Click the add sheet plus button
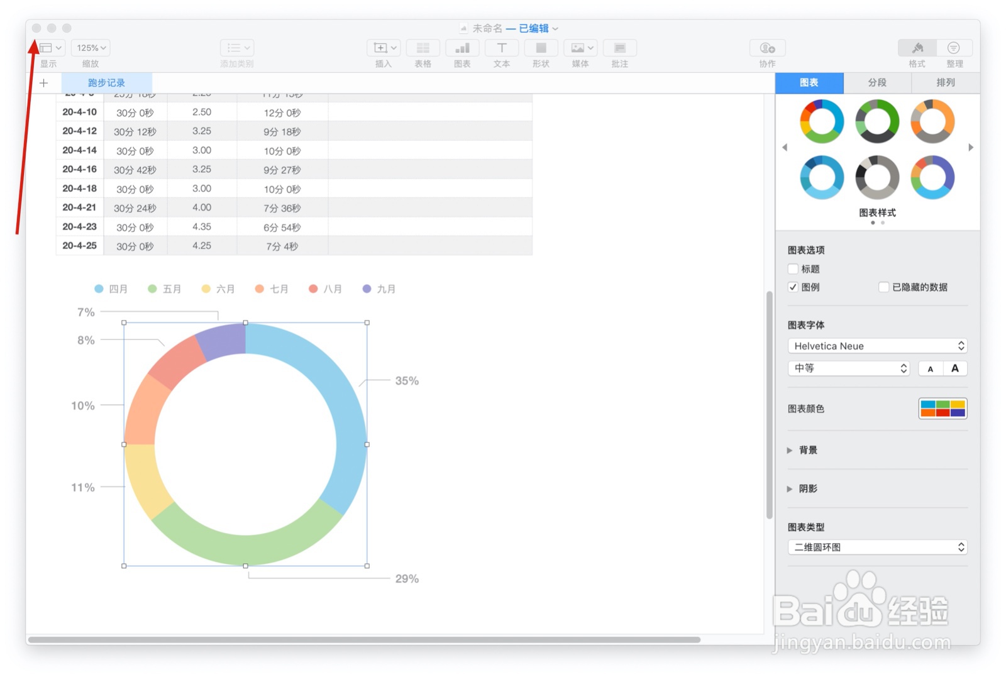 click(x=43, y=82)
